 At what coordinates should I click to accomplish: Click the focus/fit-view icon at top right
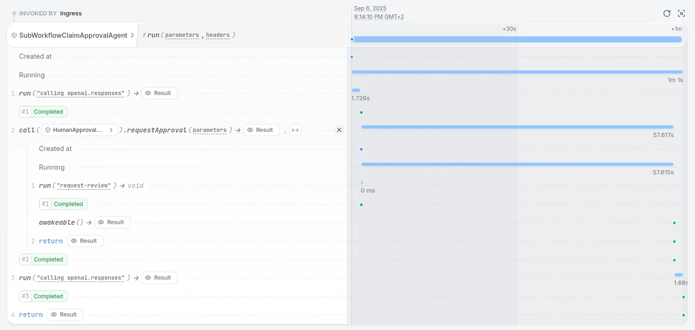pyautogui.click(x=681, y=14)
